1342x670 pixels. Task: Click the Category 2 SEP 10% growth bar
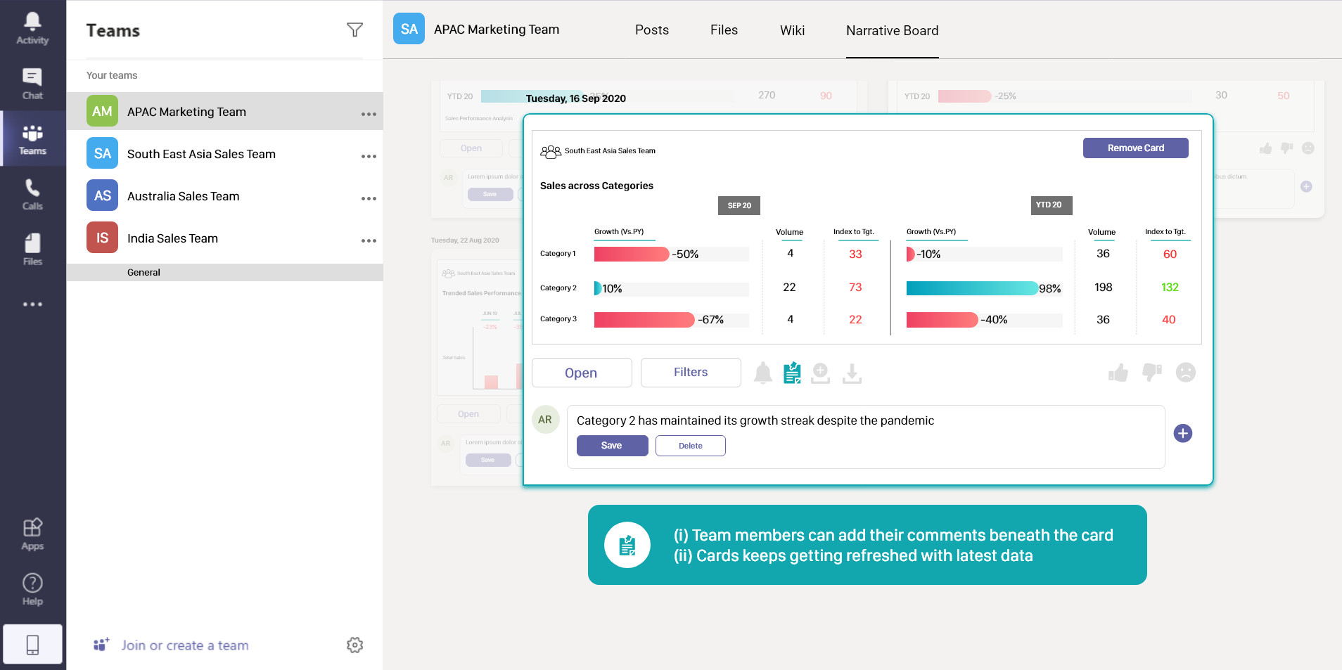(598, 288)
